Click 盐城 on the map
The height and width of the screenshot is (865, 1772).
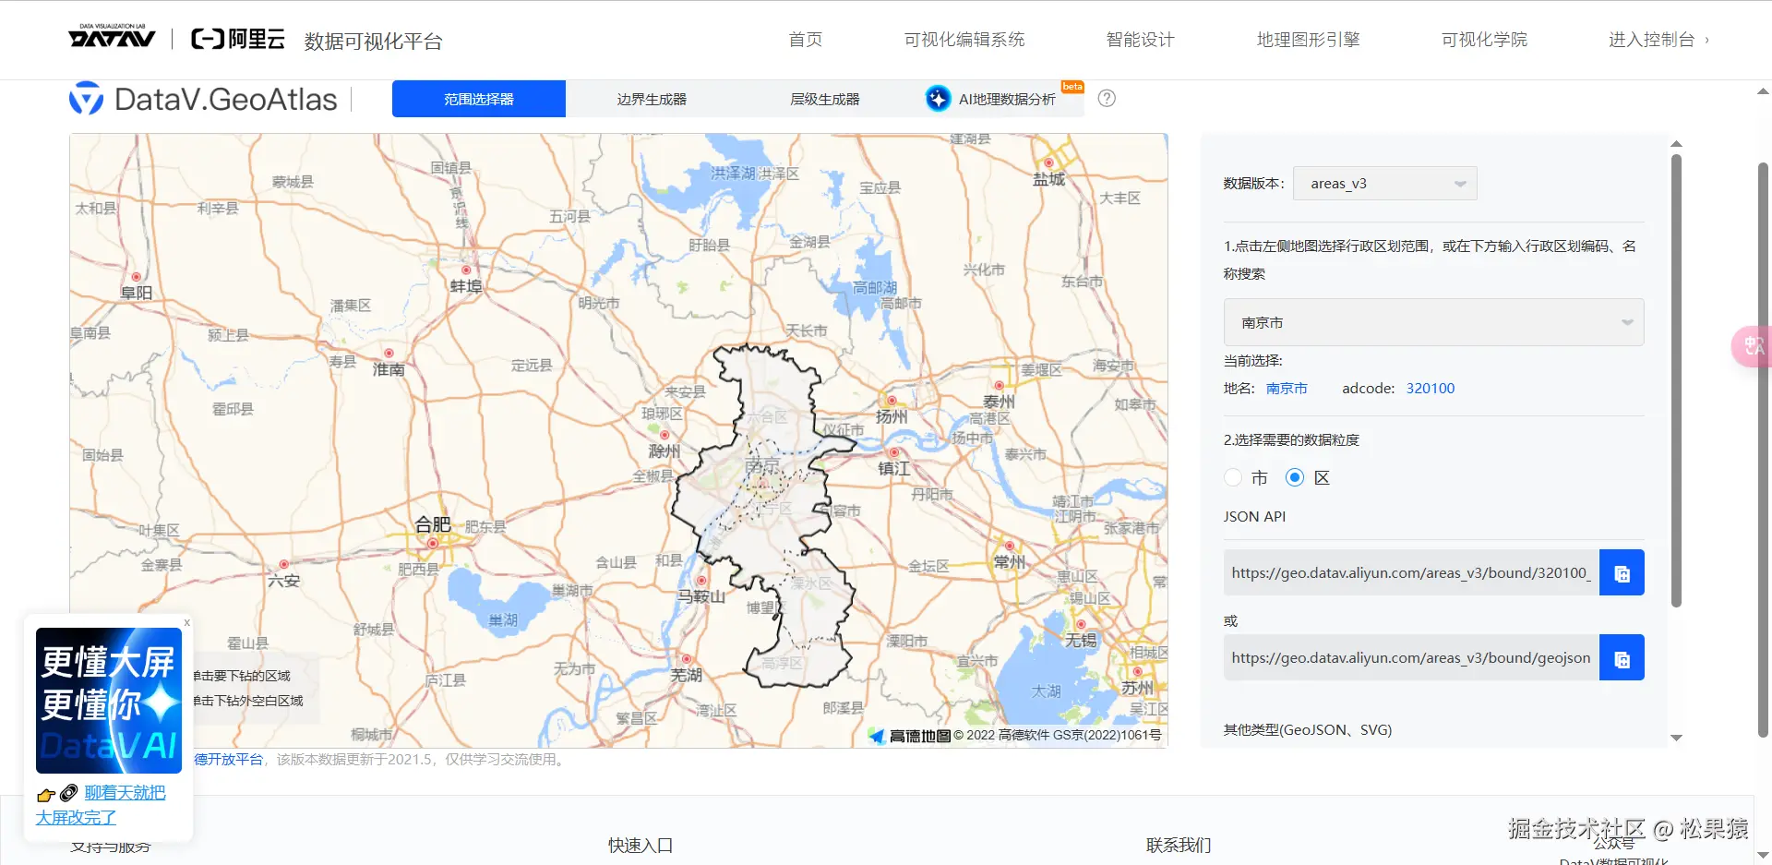click(1048, 179)
